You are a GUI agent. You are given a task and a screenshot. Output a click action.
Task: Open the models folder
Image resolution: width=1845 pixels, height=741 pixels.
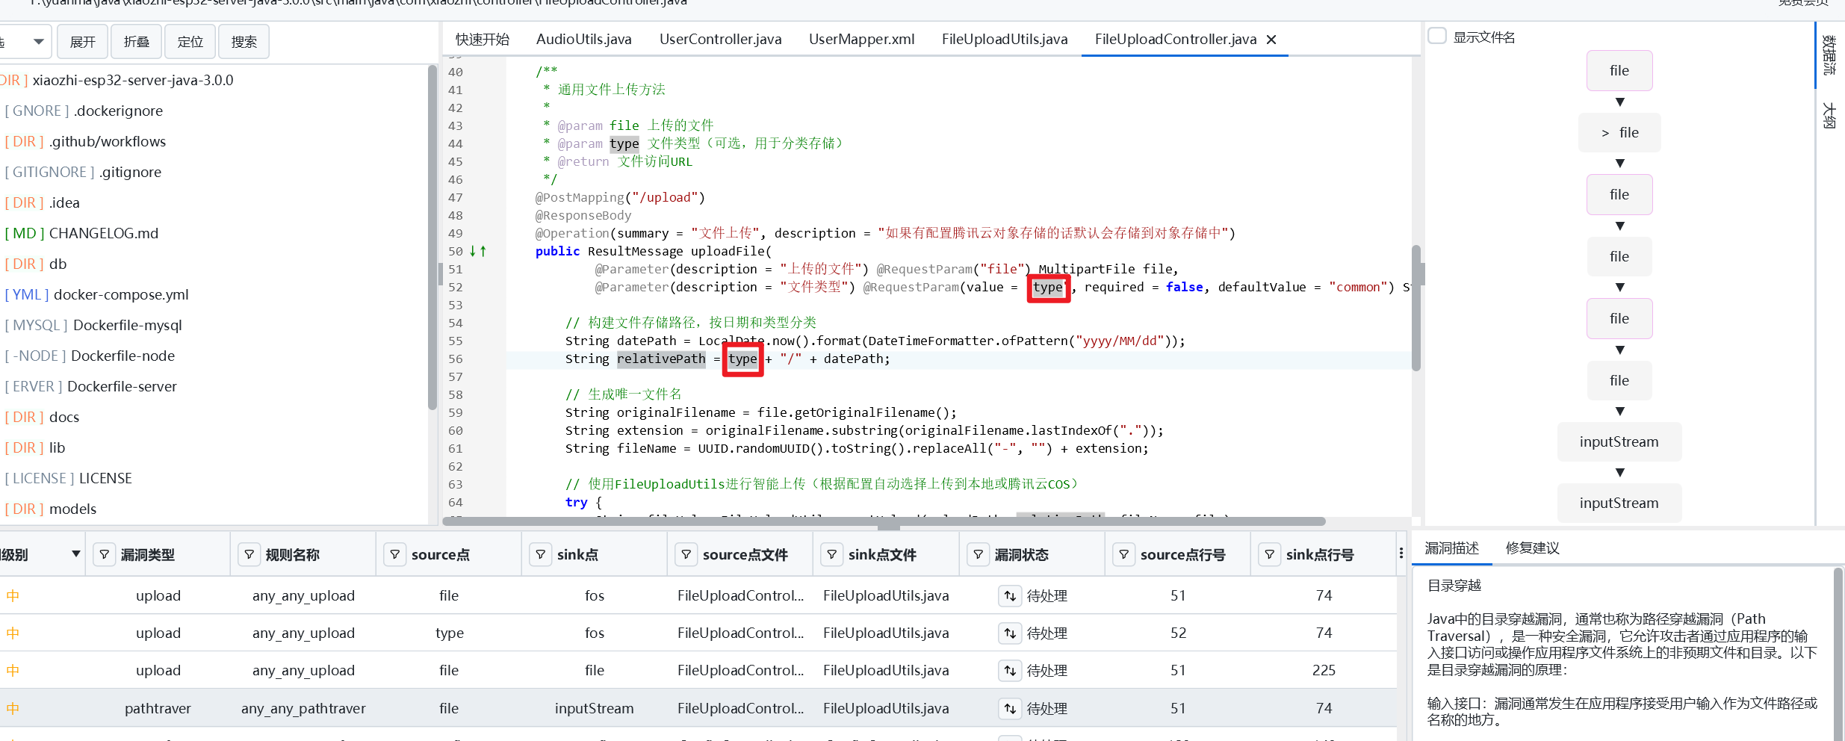pos(51,509)
